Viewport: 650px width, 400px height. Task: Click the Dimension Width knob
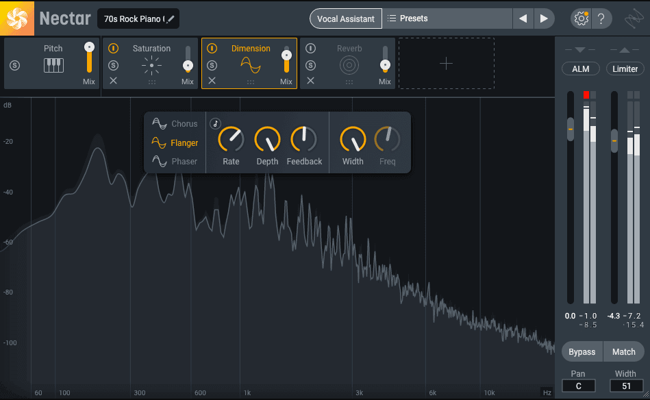tap(353, 139)
